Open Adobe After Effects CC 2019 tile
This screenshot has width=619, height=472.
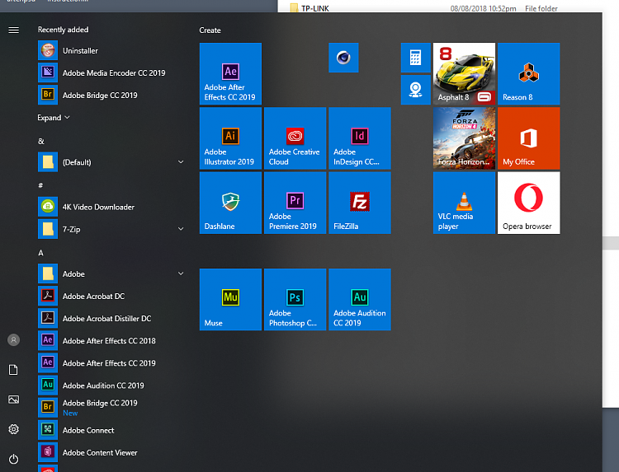point(230,74)
